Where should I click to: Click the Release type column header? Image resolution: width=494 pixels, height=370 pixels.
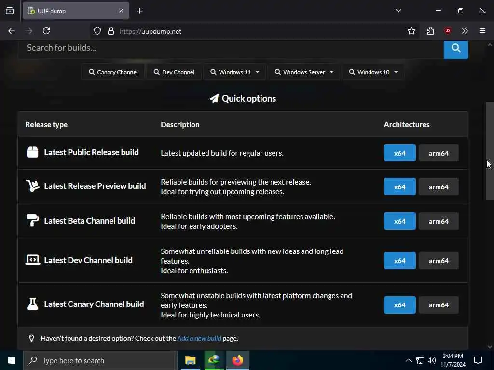[x=46, y=125]
